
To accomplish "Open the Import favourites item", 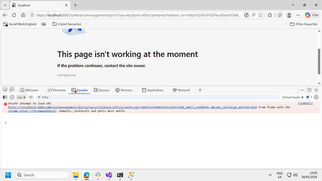I will 67,24.
